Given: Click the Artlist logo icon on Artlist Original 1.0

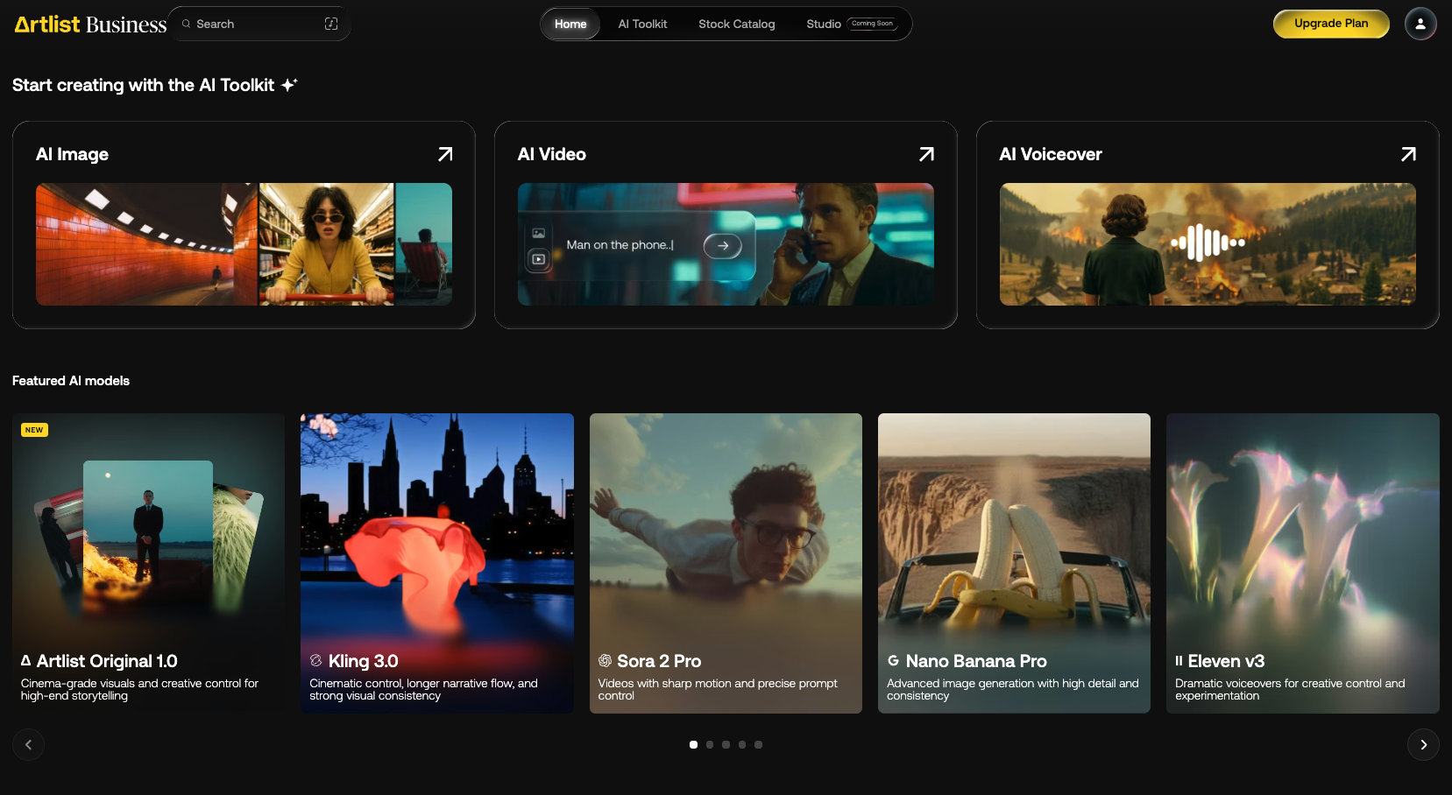Looking at the screenshot, I should point(26,661).
